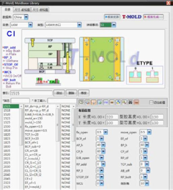
Task: Close the Moldbase Library window
Action: tap(168, 3)
